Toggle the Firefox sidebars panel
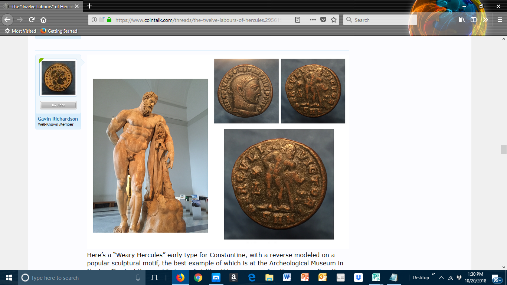The height and width of the screenshot is (285, 507). click(x=474, y=20)
